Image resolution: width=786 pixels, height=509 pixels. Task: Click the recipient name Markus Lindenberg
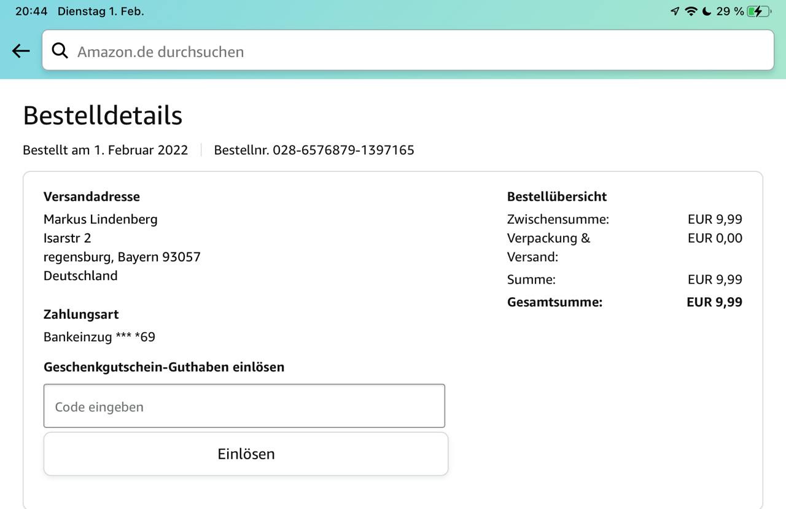[x=100, y=219]
